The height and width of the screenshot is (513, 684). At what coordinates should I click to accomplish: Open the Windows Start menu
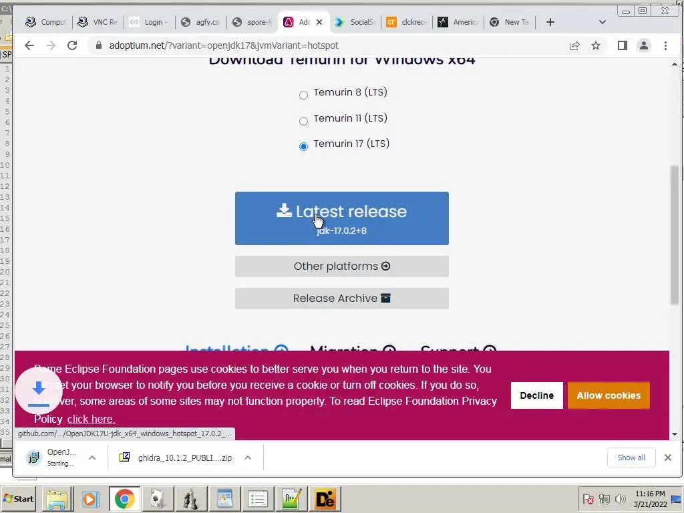(18, 498)
